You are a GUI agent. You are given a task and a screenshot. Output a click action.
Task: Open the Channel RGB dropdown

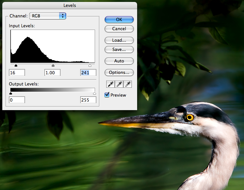(48, 16)
